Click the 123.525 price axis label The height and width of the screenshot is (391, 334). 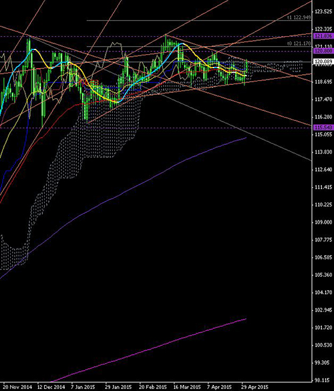click(x=323, y=11)
